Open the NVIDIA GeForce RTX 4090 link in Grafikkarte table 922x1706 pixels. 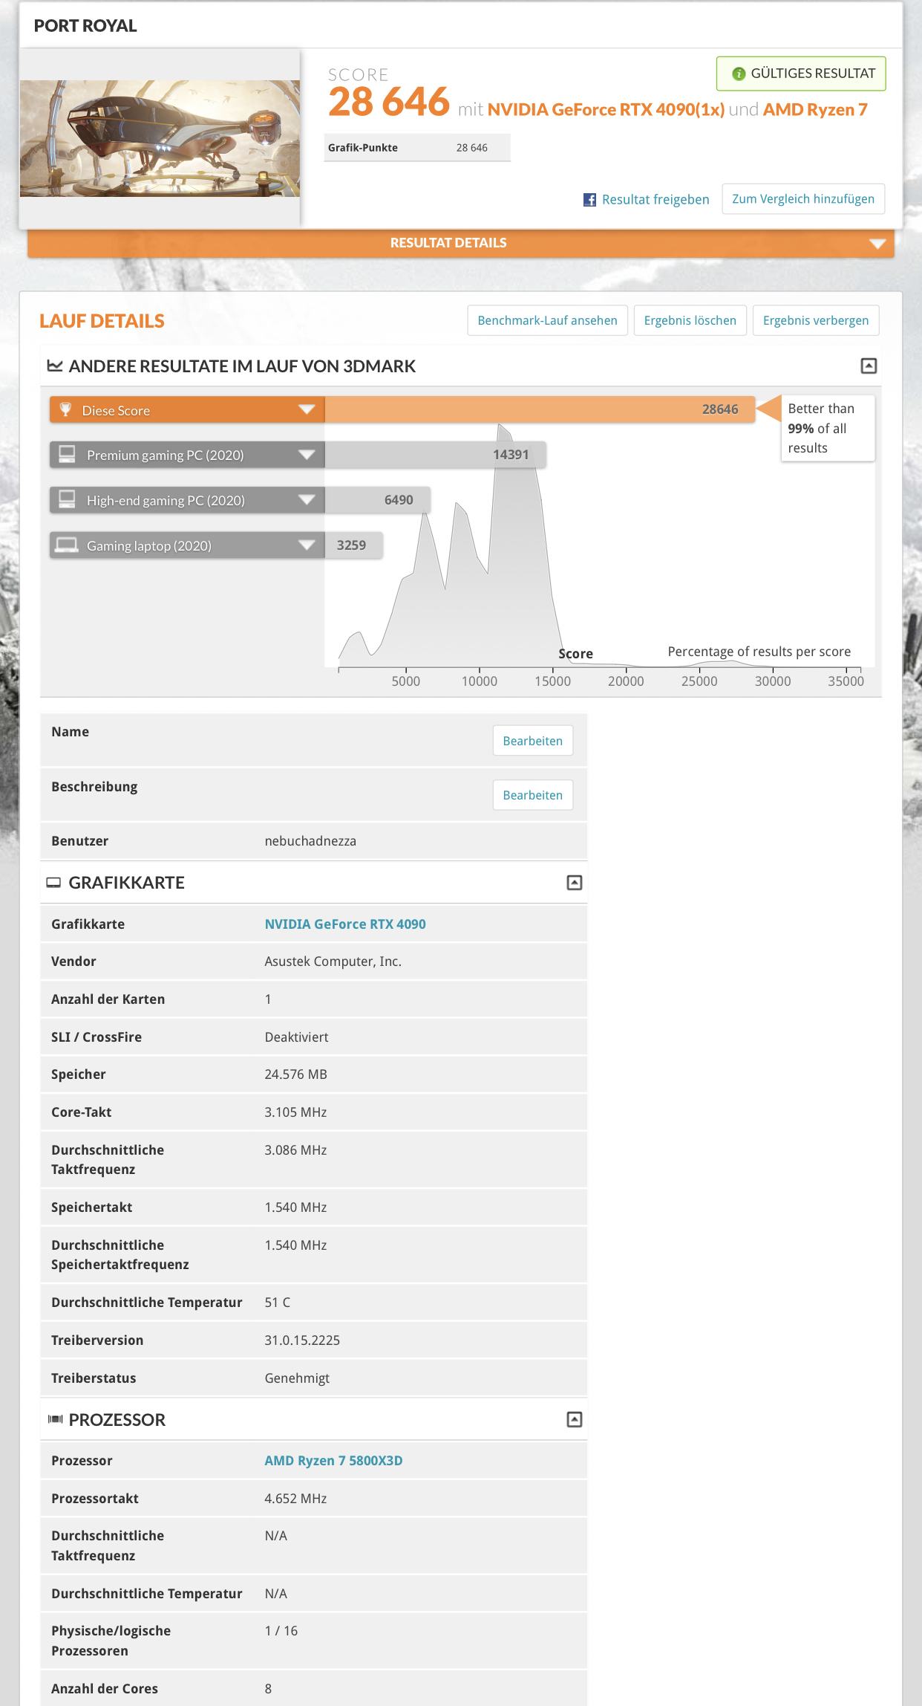345,924
